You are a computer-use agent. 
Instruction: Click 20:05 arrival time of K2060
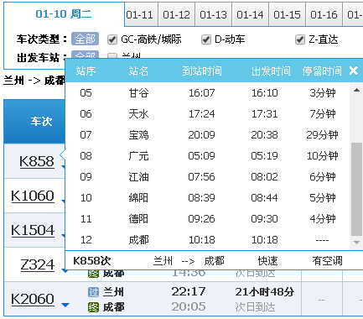pyautogui.click(x=189, y=306)
